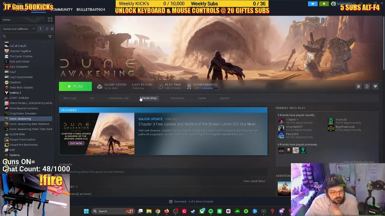Select Escape From Duckov in list
The height and width of the screenshot is (216, 385).
pyautogui.click(x=22, y=139)
